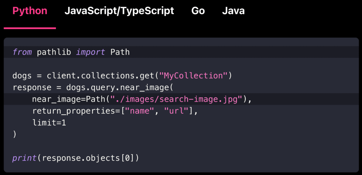Click the "from" keyword in the import line
Image resolution: width=362 pixels, height=175 pixels.
[22, 52]
